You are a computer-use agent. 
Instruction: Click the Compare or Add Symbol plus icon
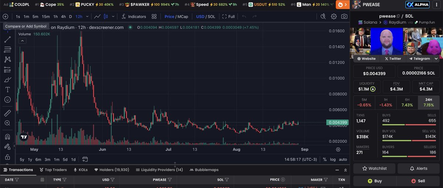point(5,17)
